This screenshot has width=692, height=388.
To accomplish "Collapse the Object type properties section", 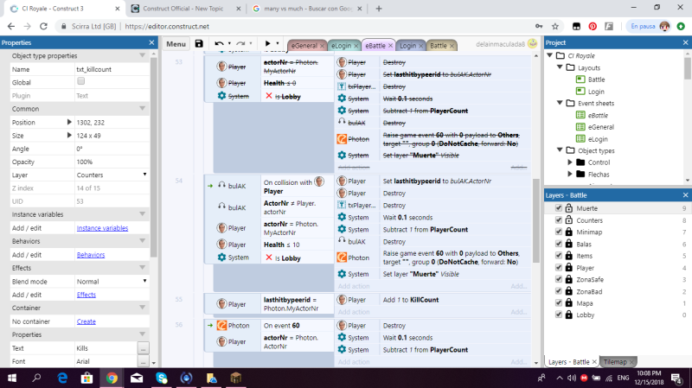I will tap(142, 55).
